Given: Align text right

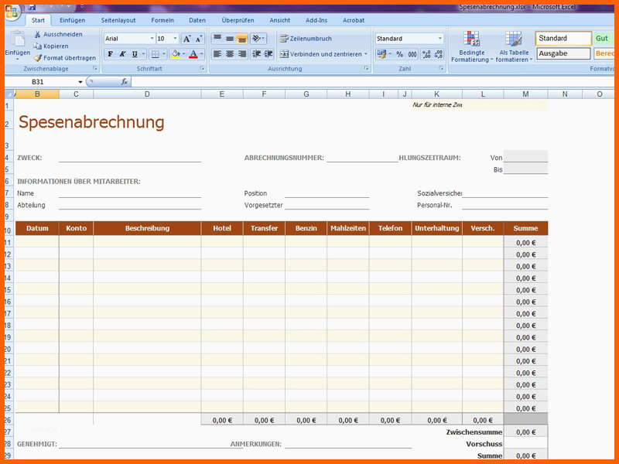Looking at the screenshot, I should coord(241,54).
